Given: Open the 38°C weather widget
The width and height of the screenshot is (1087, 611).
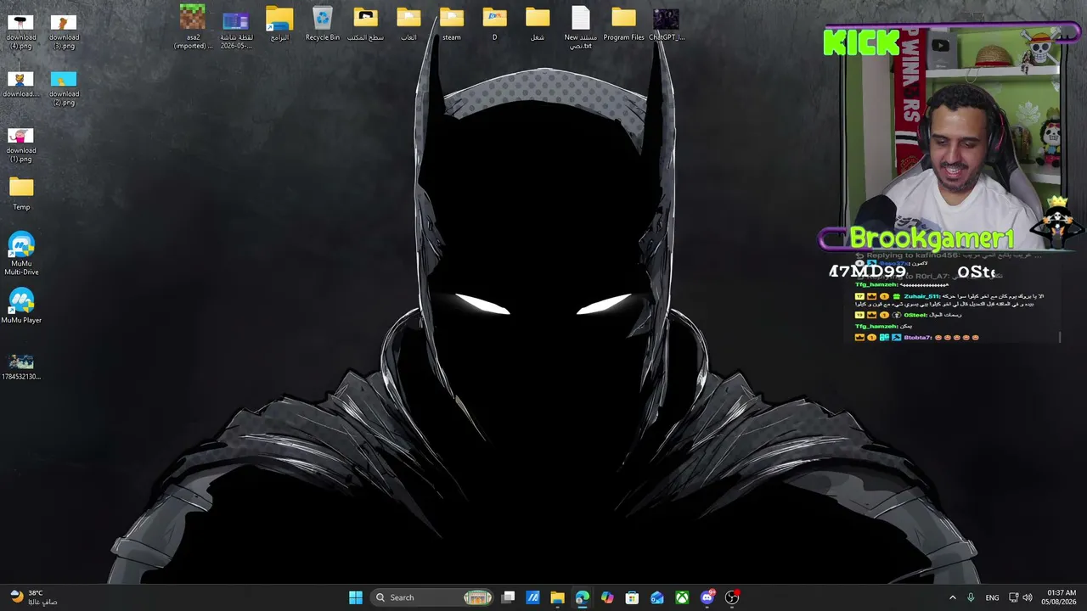Looking at the screenshot, I should pyautogui.click(x=34, y=597).
